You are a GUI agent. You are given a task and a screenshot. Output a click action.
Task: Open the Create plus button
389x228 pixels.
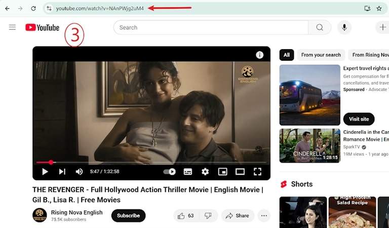pyautogui.click(x=383, y=27)
